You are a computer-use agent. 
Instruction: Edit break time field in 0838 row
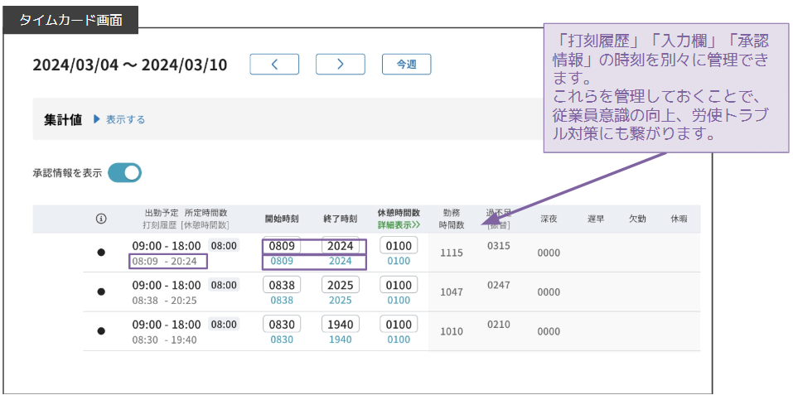[399, 285]
